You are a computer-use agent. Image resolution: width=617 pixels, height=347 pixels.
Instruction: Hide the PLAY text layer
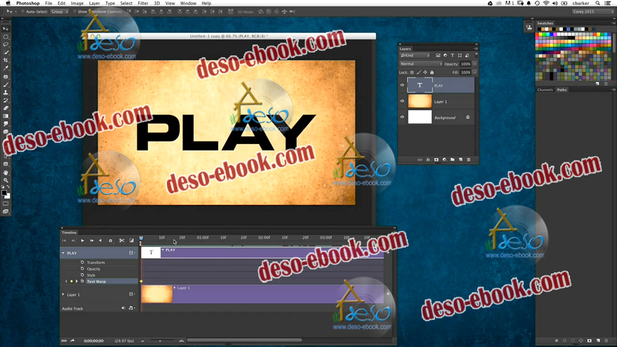(402, 86)
